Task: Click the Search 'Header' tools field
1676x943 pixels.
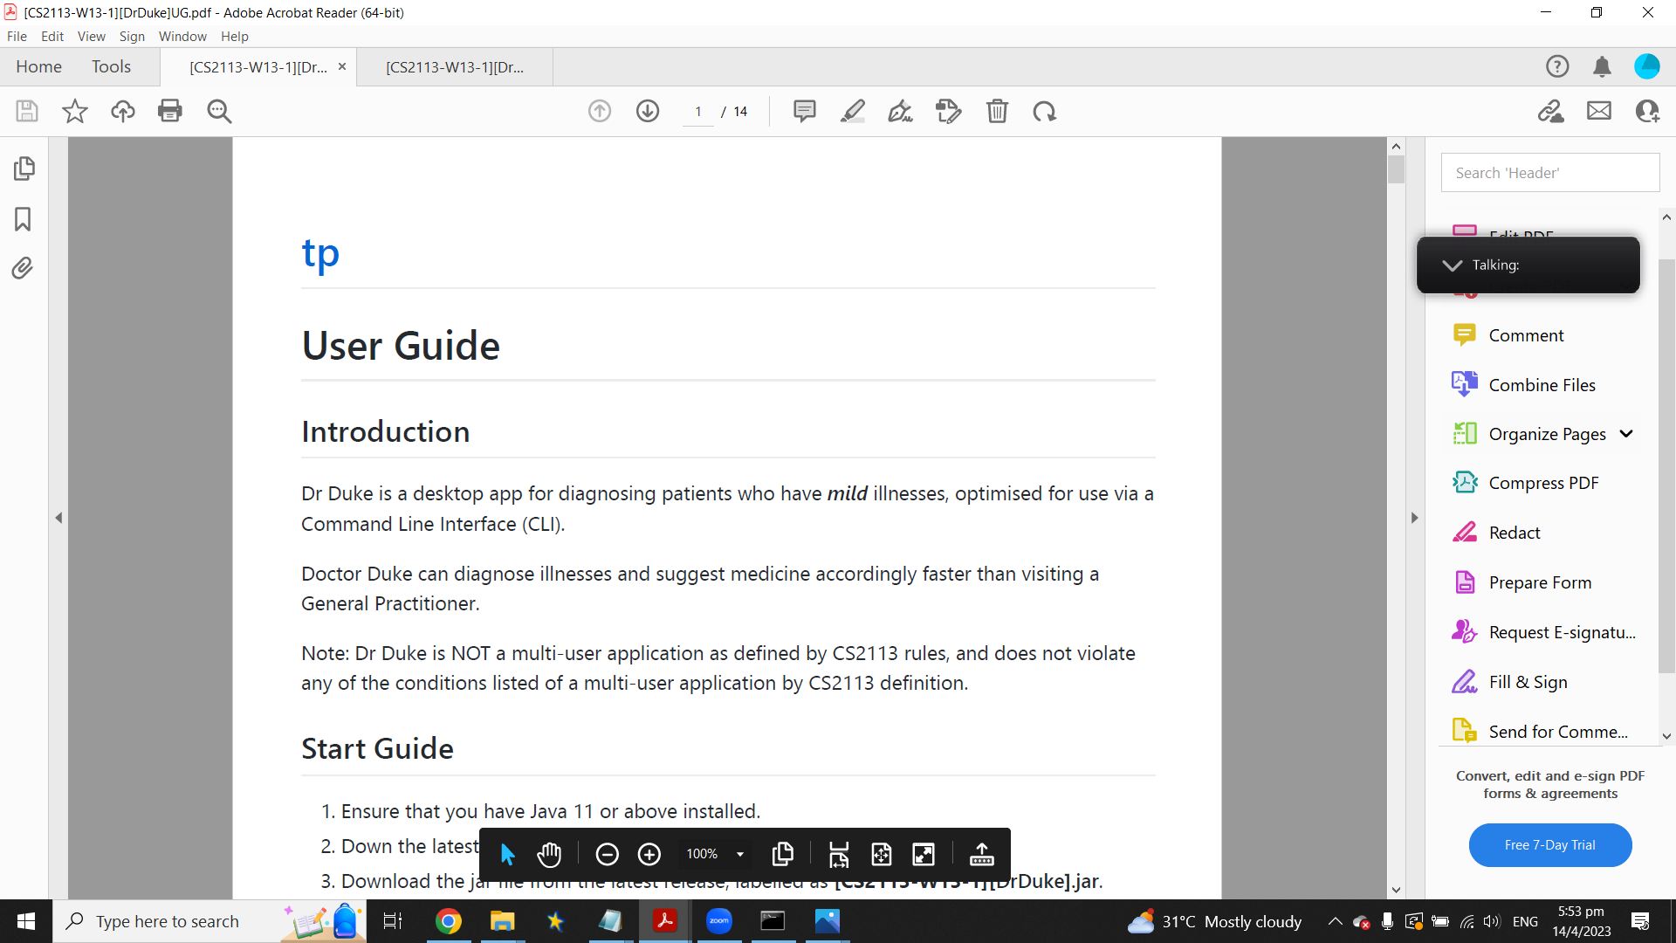Action: coord(1549,173)
